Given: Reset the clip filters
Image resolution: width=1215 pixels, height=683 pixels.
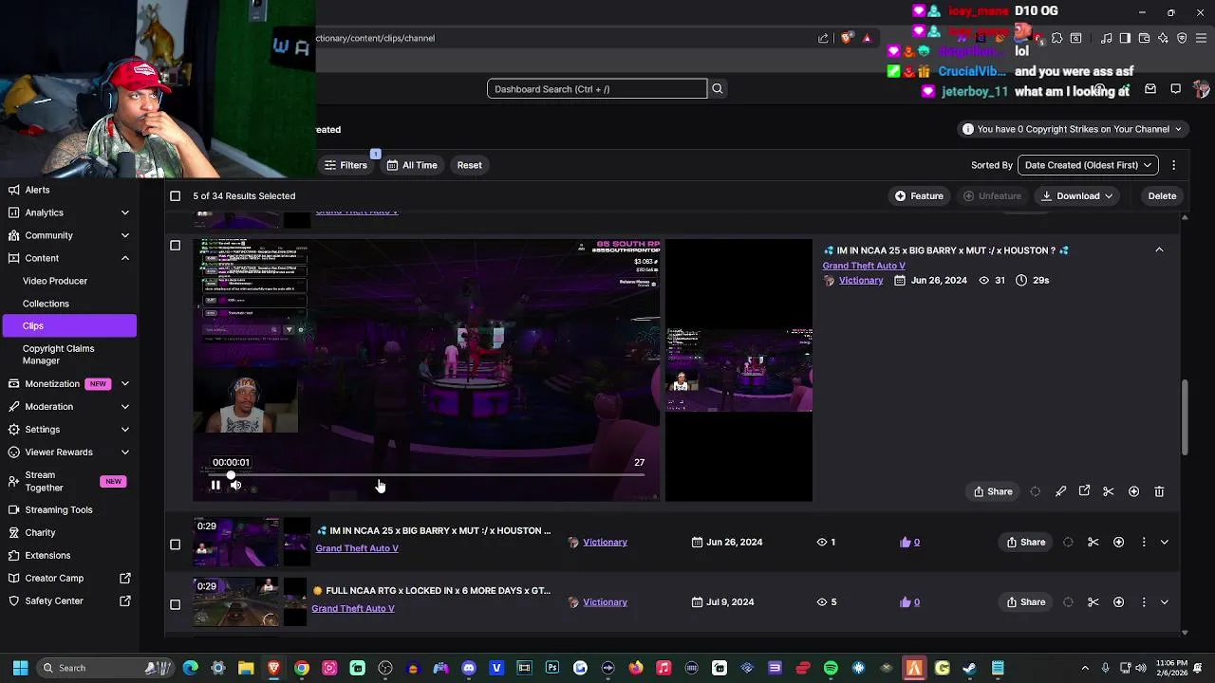Looking at the screenshot, I should pyautogui.click(x=469, y=165).
